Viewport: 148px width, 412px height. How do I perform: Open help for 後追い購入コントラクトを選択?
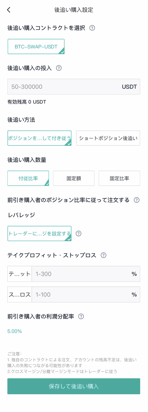(92, 28)
